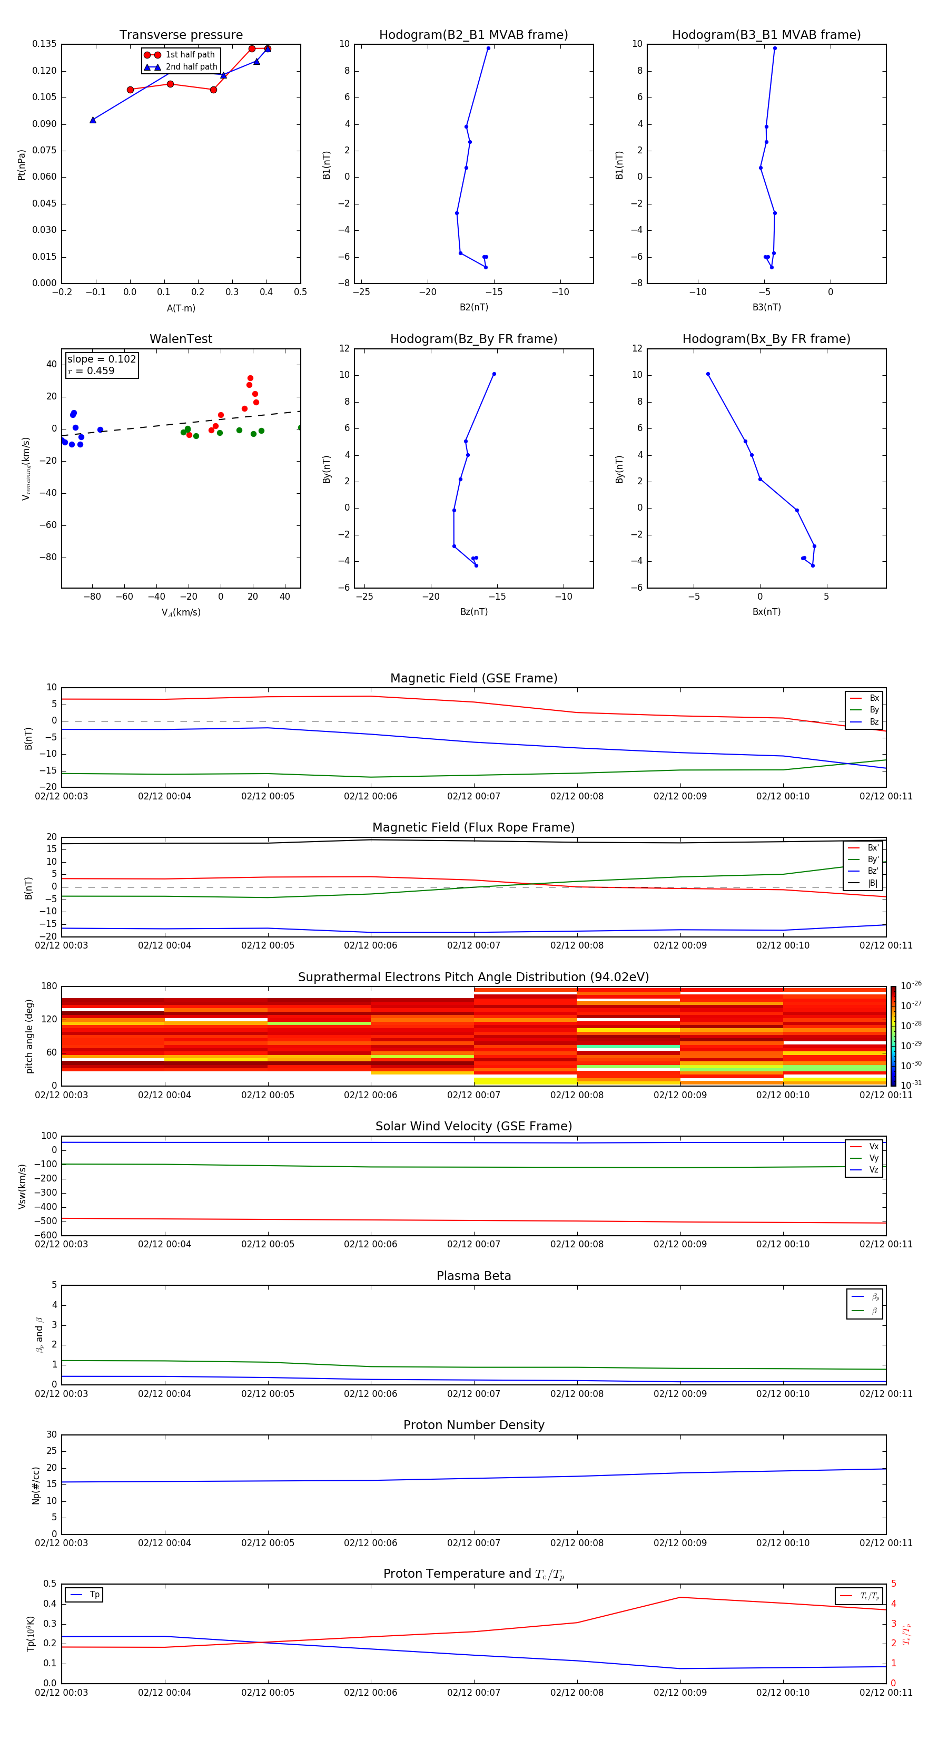Click the "Tp(10^6K)" y-axis label
948x1739 pixels.
[x=31, y=1634]
